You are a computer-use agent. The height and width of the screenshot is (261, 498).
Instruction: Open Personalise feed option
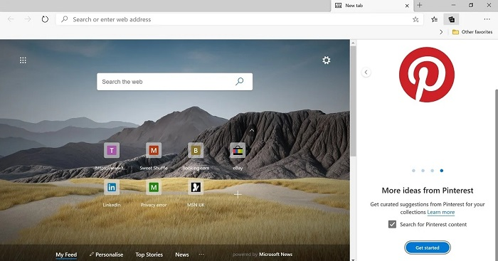pos(106,255)
